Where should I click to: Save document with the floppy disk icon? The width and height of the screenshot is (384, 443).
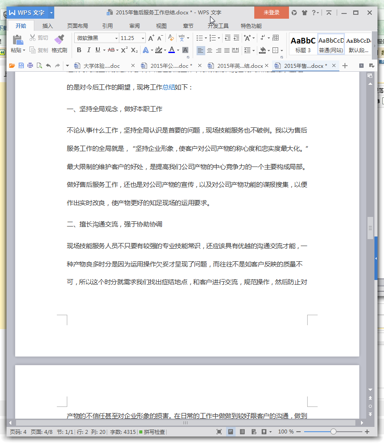tap(21, 66)
